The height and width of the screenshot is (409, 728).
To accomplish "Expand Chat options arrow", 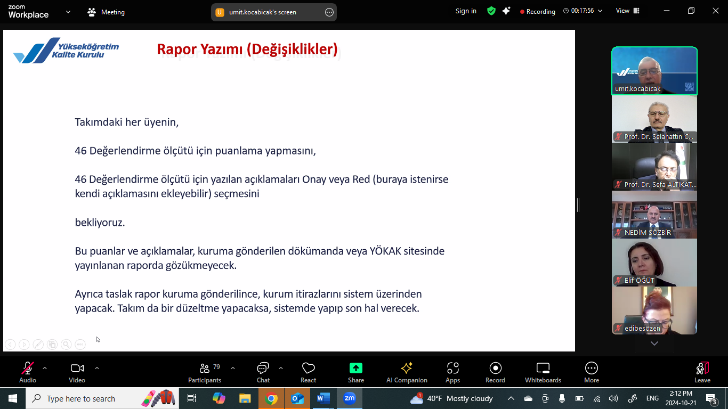I will [281, 368].
